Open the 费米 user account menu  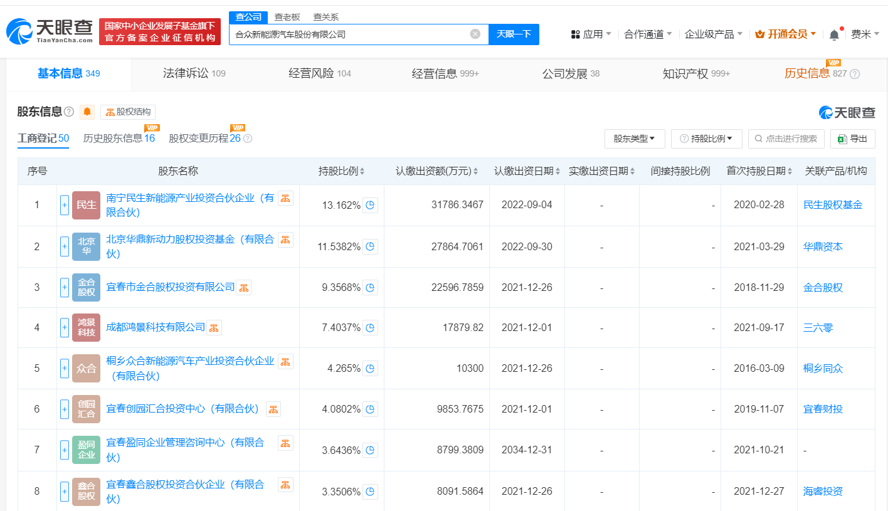click(x=865, y=34)
